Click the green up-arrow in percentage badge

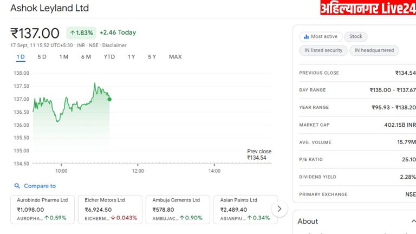click(x=72, y=33)
